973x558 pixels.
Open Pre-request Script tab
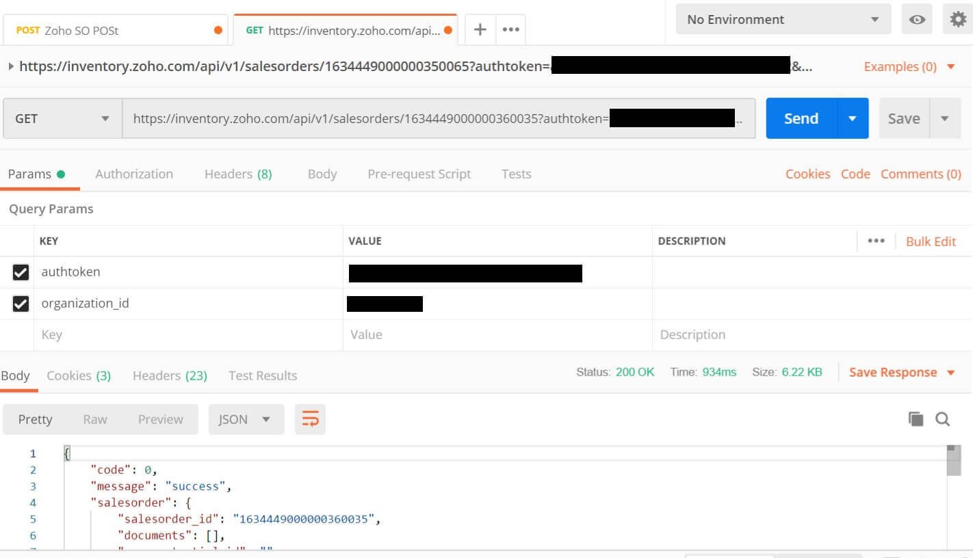(419, 174)
